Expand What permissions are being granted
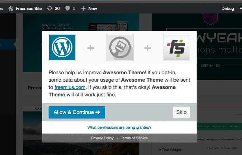This screenshot has height=155, width=242. coord(119,127)
